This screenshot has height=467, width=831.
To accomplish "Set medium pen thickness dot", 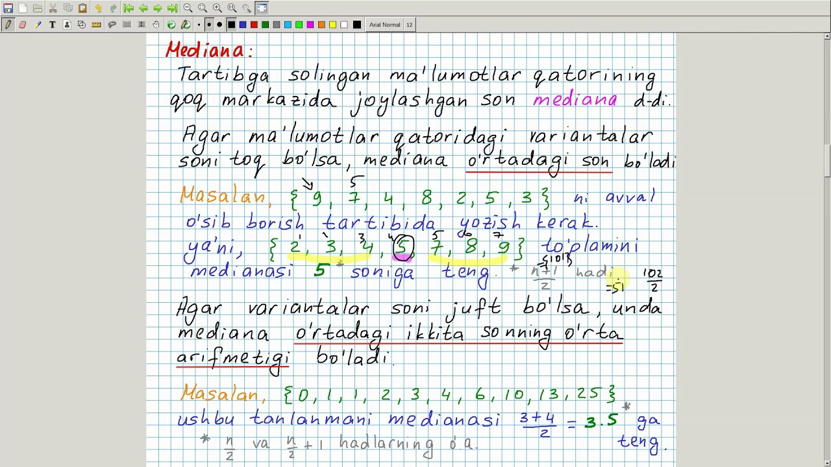I will click(209, 25).
